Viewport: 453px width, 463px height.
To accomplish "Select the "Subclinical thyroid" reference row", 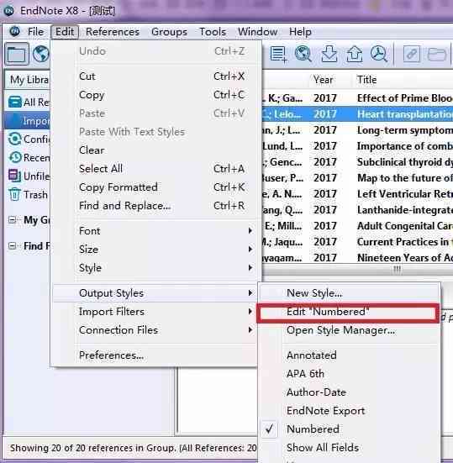I will (357, 162).
